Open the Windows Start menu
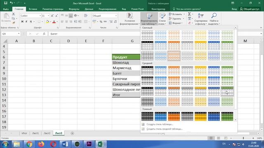 pos(5,144)
